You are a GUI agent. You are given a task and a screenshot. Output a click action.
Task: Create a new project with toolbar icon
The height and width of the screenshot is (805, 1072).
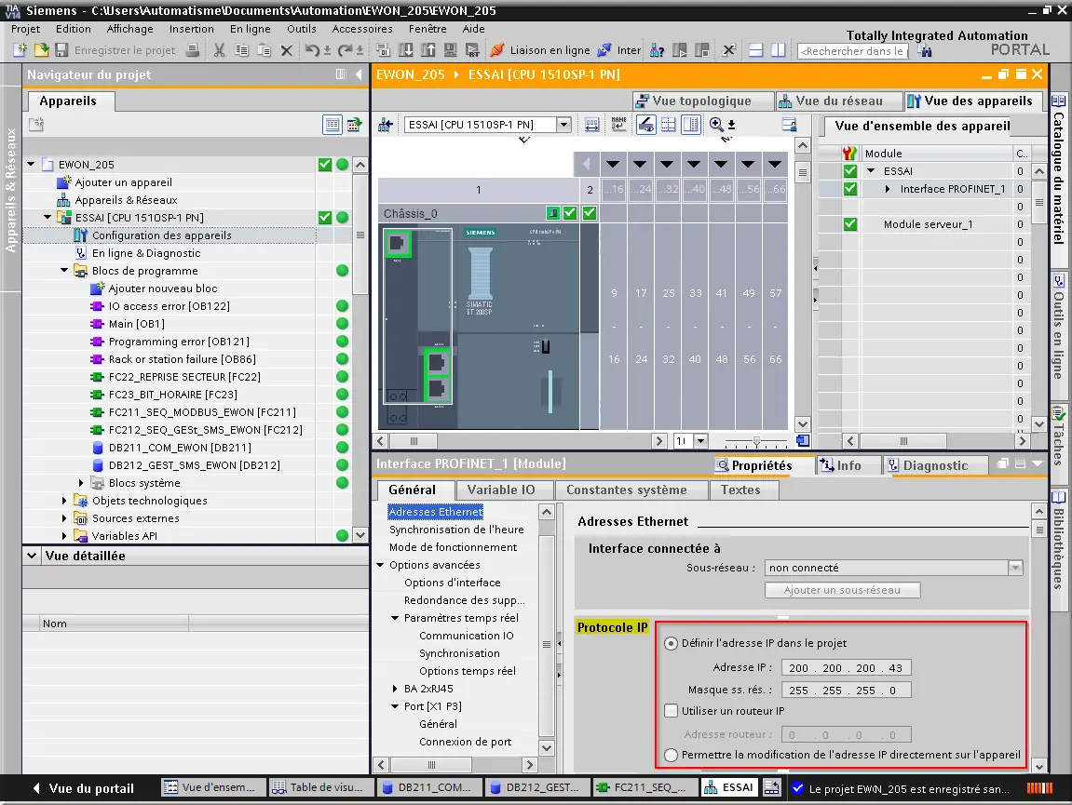20,50
